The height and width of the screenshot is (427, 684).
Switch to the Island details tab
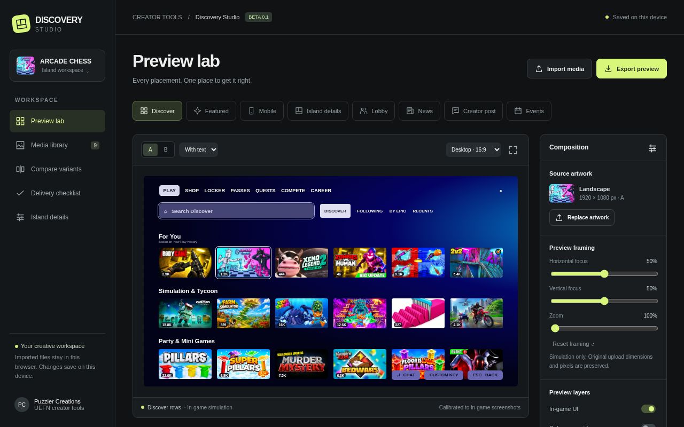point(318,111)
